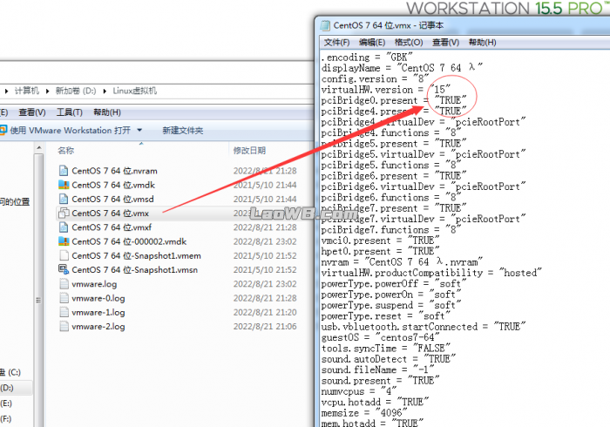Click the line .encoding = "GBK"

(367, 58)
